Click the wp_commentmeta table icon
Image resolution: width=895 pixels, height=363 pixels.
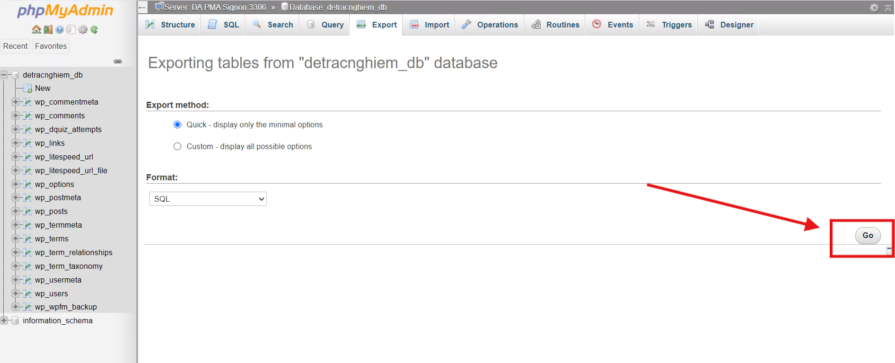(x=28, y=102)
